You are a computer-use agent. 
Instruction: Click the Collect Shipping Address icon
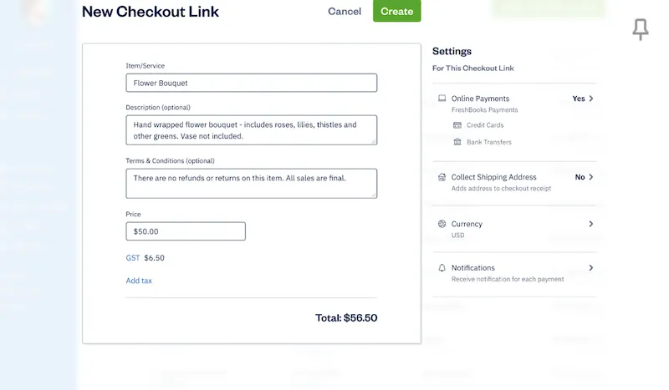coord(442,177)
